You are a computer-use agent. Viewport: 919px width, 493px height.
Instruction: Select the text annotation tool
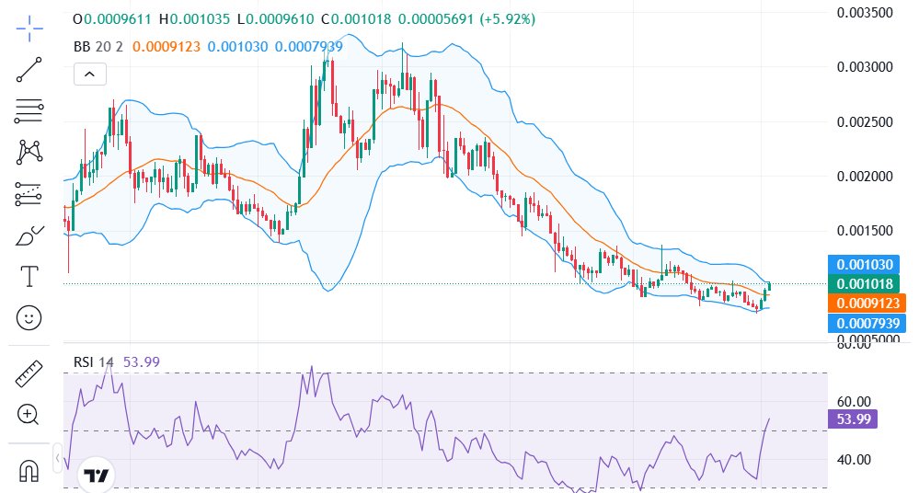(x=29, y=276)
